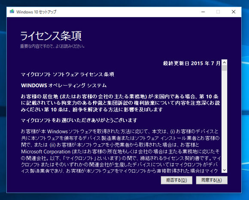Minimize the Windows 10 セットアップ window
The image size is (249, 200).
tap(203, 12)
